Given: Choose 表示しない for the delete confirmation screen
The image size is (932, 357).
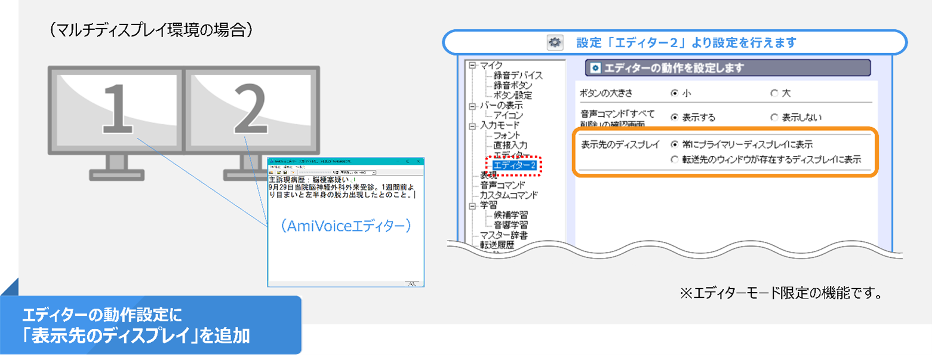Looking at the screenshot, I should (774, 118).
